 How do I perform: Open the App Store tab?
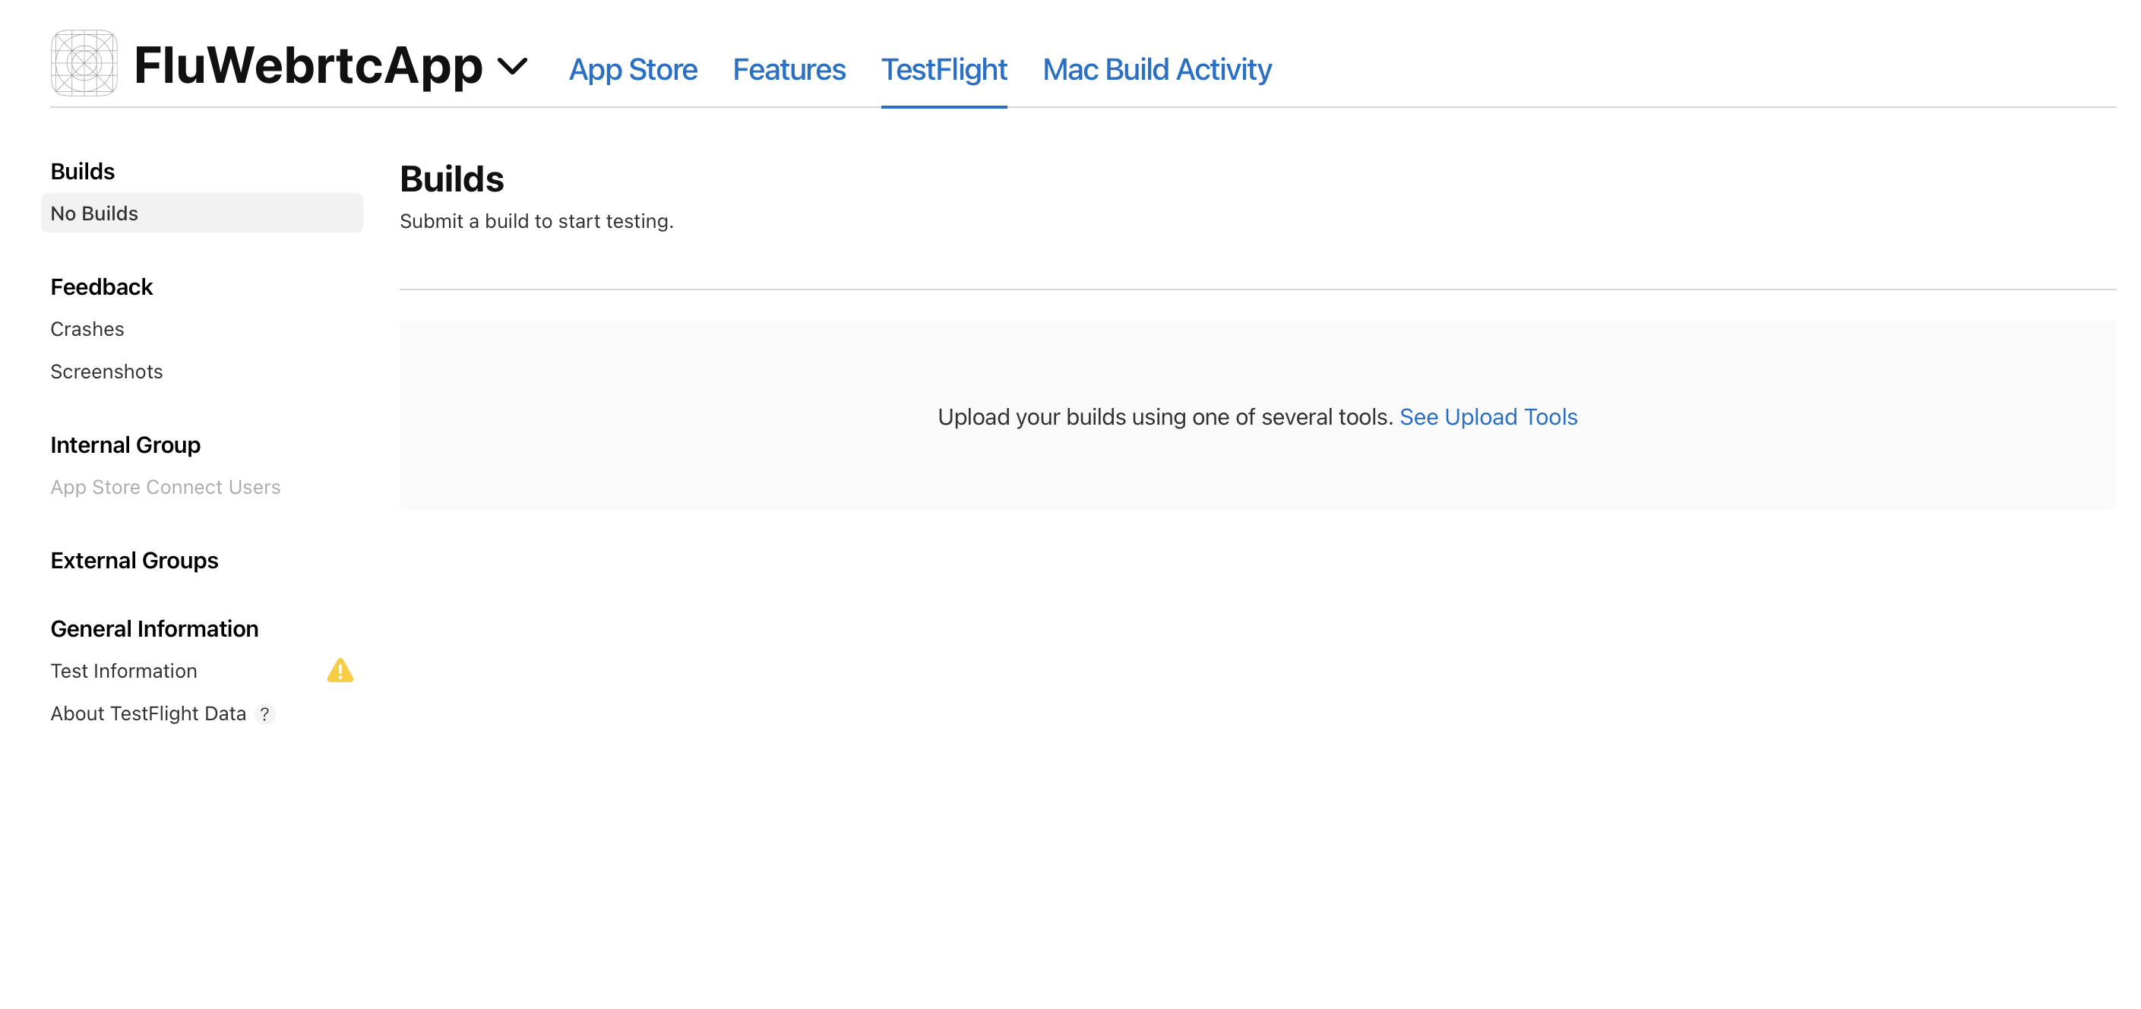(x=632, y=69)
